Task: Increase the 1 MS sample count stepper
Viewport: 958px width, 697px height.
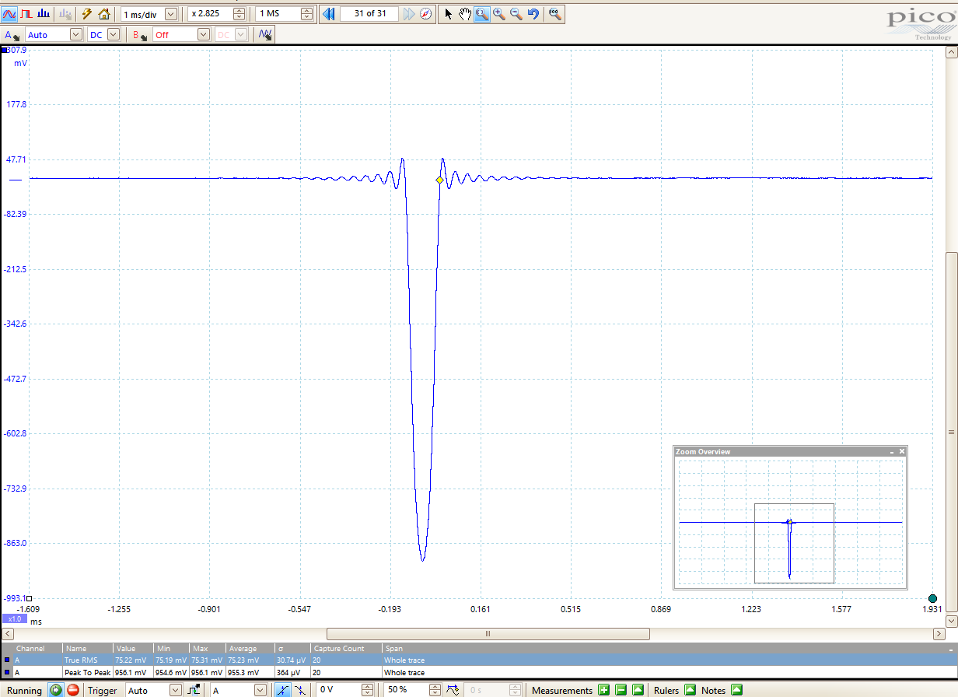Action: [306, 11]
